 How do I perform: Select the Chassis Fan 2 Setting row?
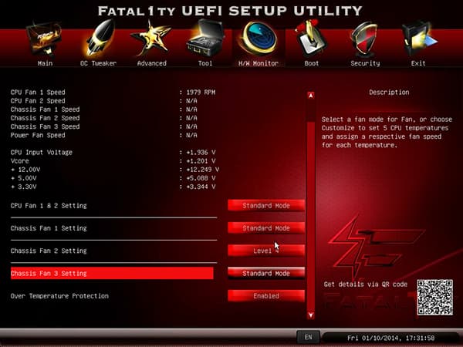click(x=113, y=251)
